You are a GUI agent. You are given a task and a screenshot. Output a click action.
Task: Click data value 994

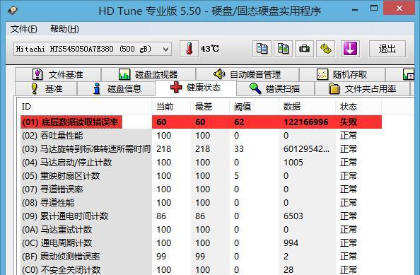pyautogui.click(x=291, y=243)
